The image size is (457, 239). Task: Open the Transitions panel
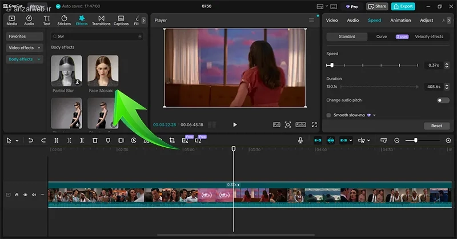click(x=101, y=21)
